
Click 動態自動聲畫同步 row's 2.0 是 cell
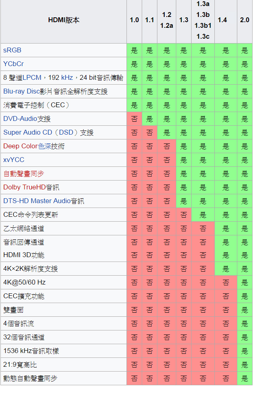click(245, 378)
